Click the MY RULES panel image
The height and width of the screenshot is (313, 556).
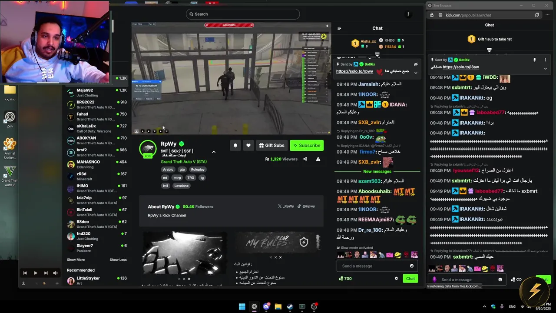point(279,243)
